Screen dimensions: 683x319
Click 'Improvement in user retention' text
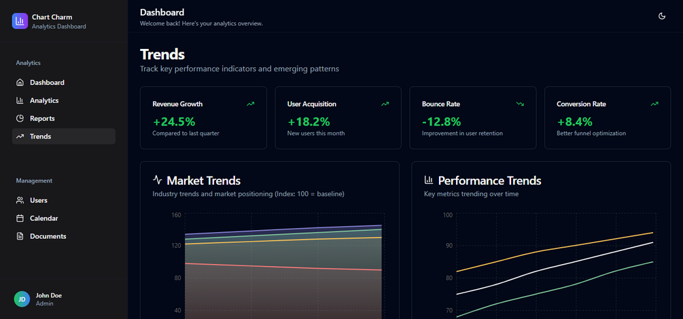click(x=462, y=133)
